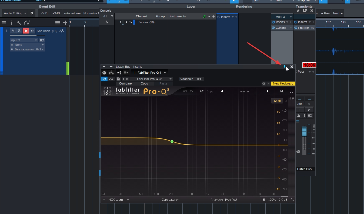Add an instrument with the plus icon

point(214,17)
